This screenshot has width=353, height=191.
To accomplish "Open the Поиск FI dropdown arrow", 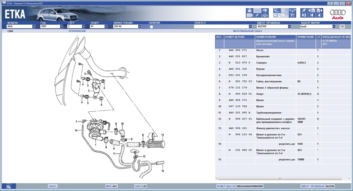I will 250,26.
